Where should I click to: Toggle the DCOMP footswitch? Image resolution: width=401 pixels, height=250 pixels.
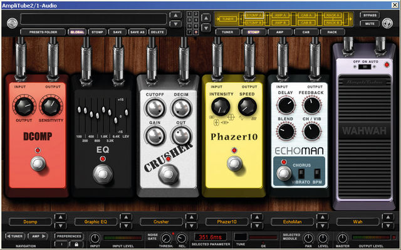click(38, 164)
